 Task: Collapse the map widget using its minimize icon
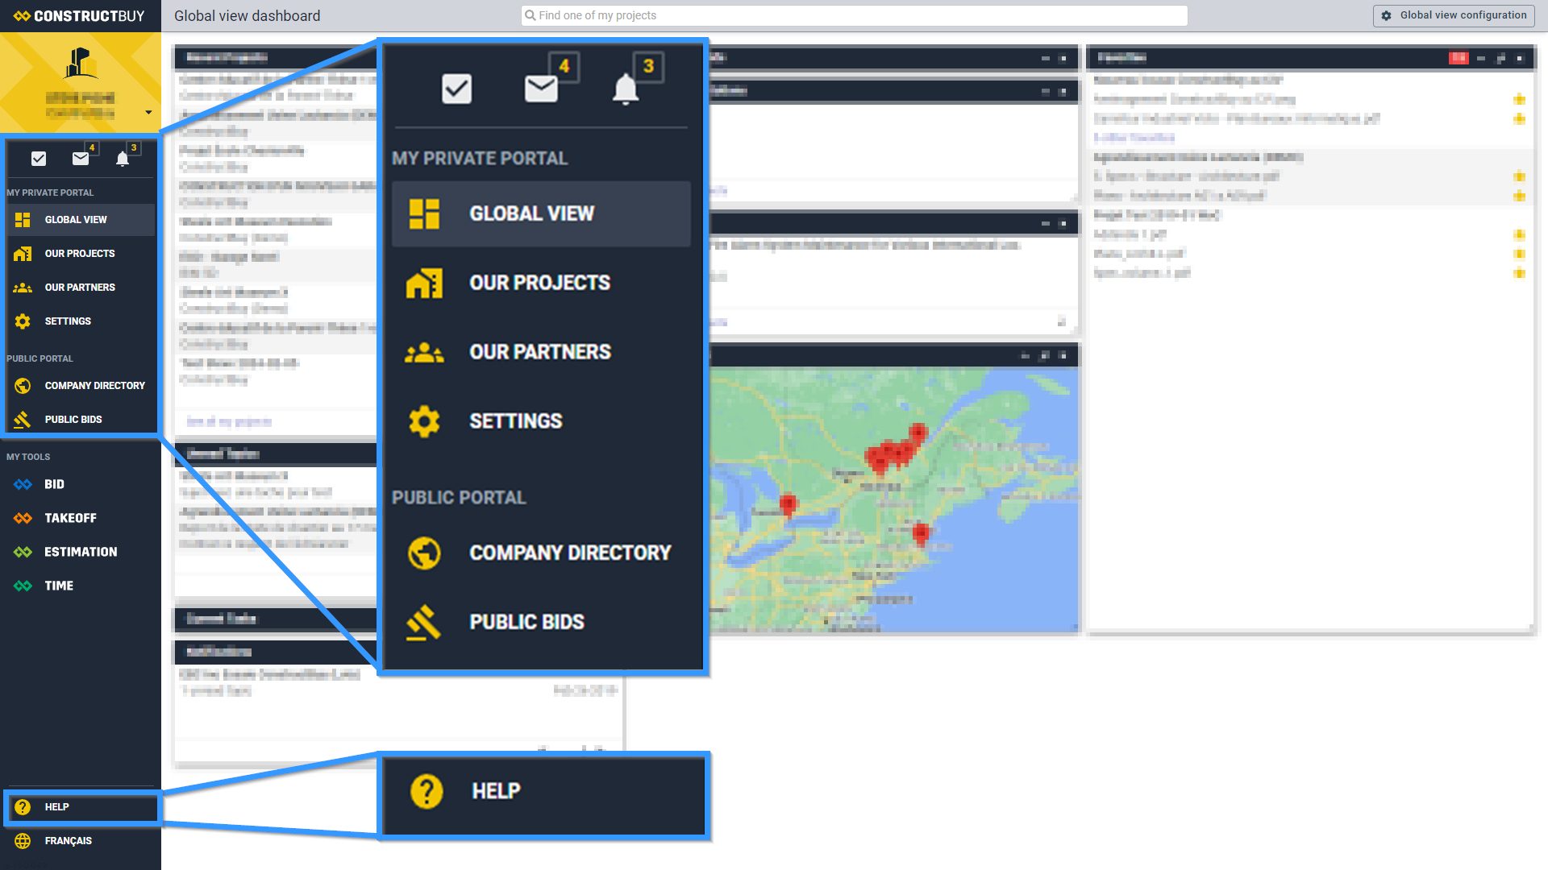click(1025, 355)
